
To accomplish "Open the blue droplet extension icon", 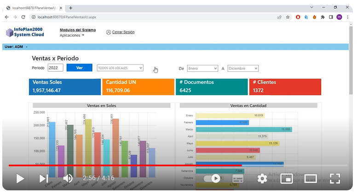I will (306, 17).
